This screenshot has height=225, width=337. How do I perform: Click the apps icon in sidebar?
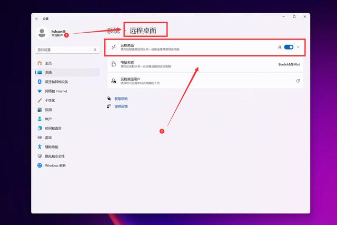coord(39,110)
